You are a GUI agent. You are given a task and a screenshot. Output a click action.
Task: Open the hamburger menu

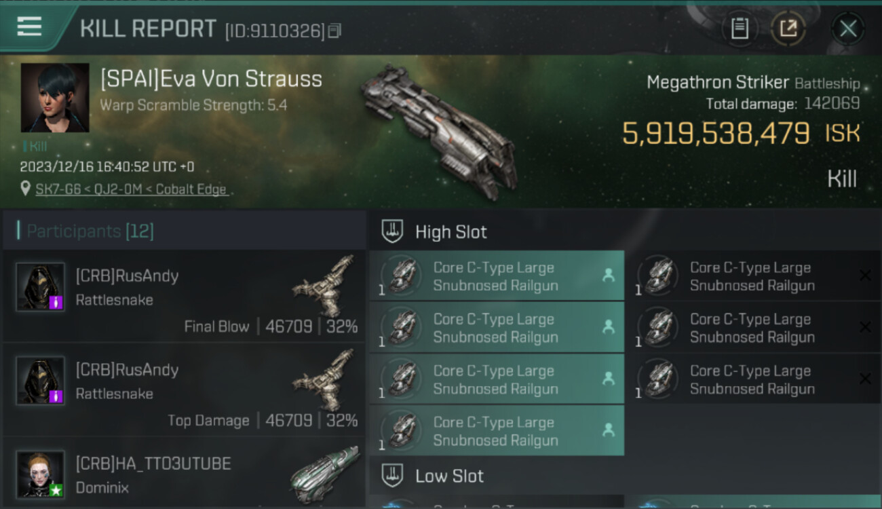[29, 27]
